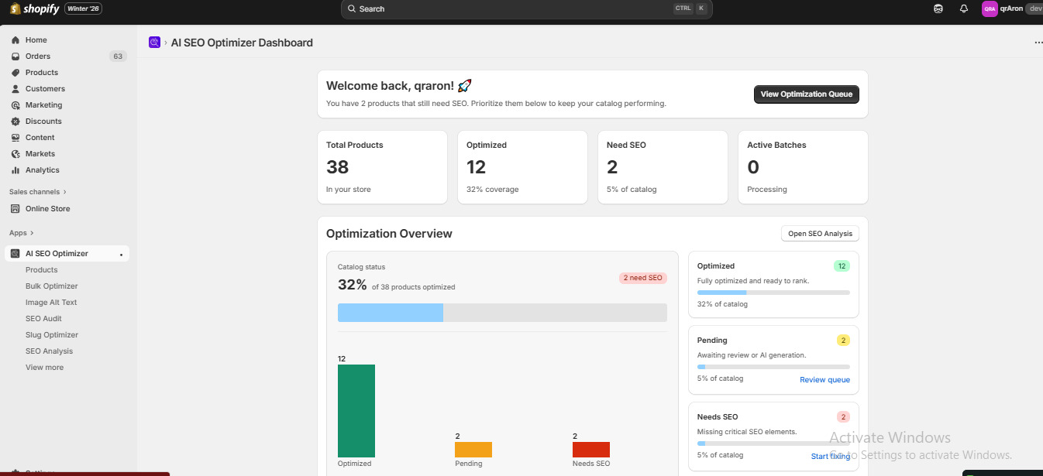
Task: Click the yellow 2 badge in Pending card
Action: pyautogui.click(x=843, y=341)
